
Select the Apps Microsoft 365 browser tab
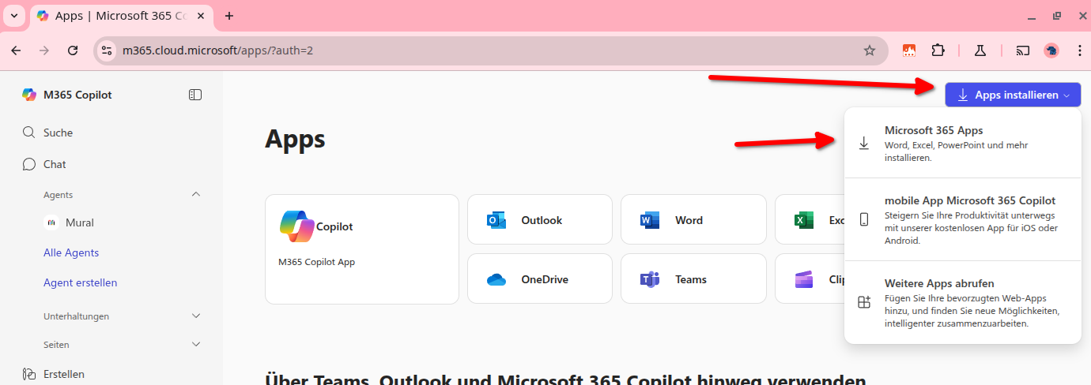point(121,16)
